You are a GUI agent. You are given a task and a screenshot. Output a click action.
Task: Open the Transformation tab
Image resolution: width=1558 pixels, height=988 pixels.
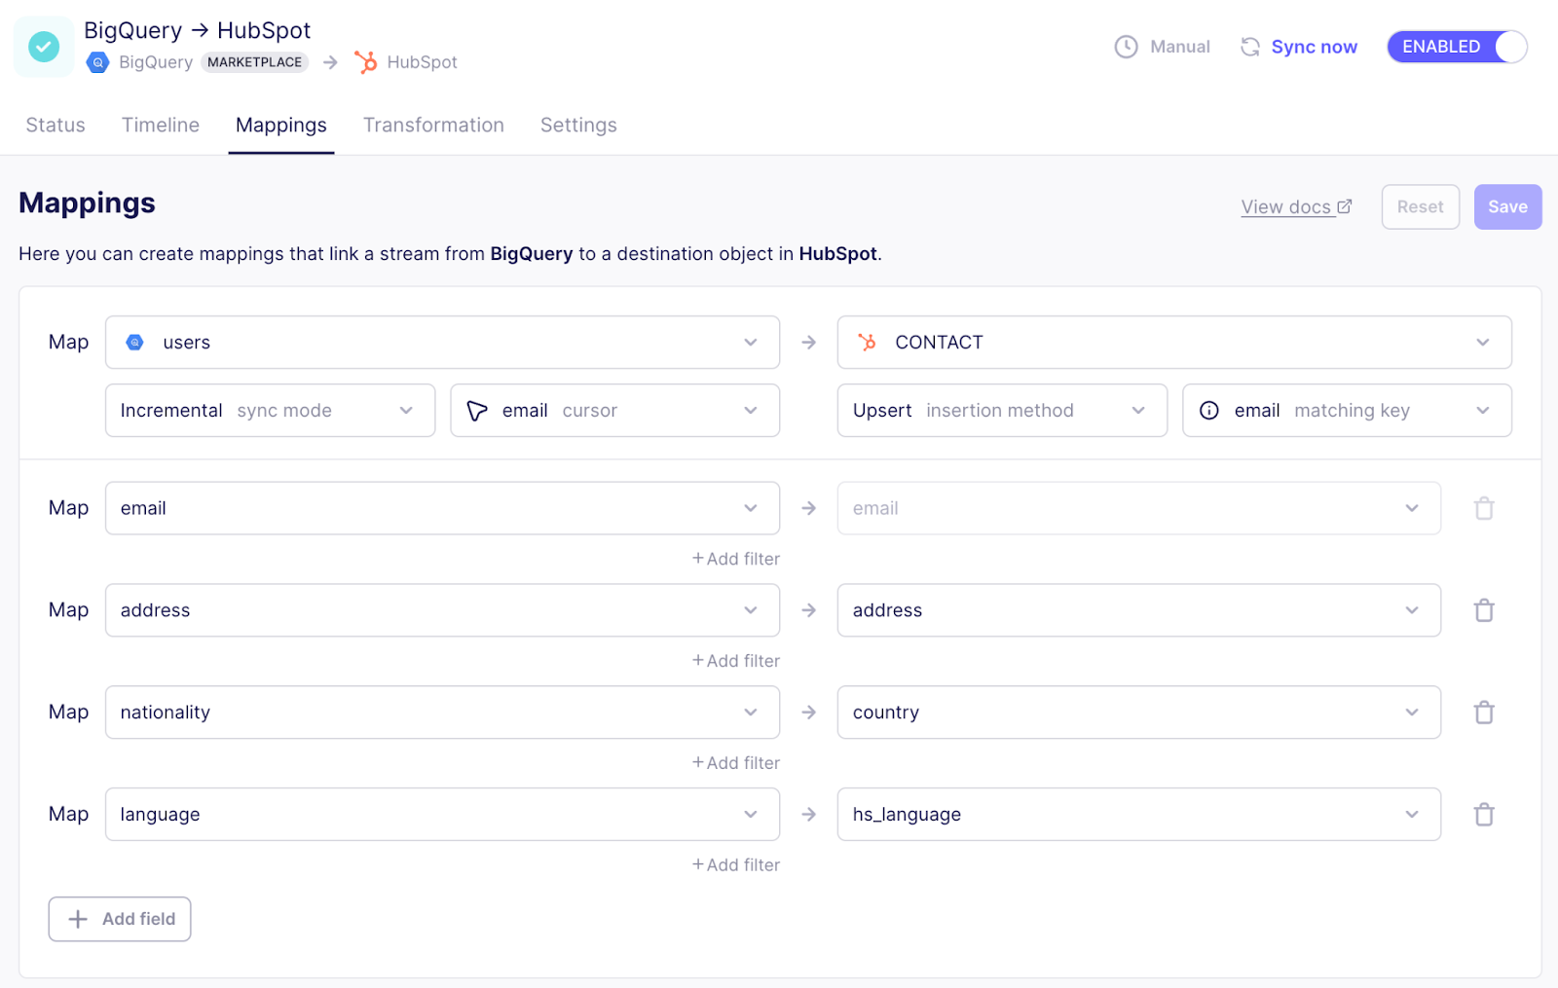(433, 126)
